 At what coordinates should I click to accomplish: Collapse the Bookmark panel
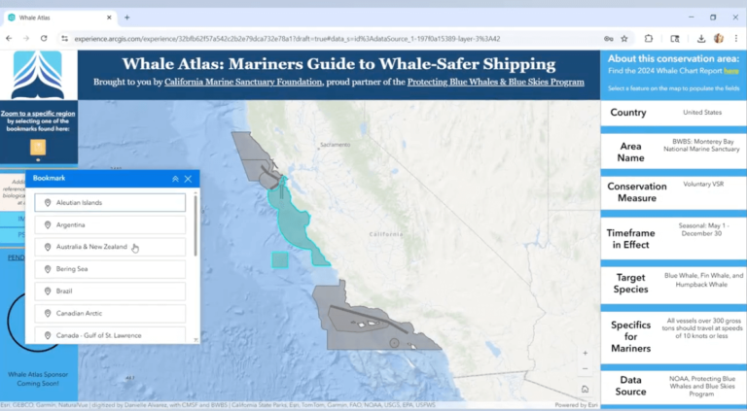tap(175, 179)
